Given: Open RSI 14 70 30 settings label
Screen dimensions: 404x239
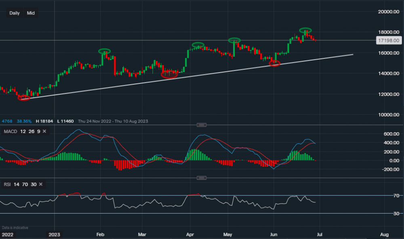Looking at the screenshot, I should [x=20, y=184].
